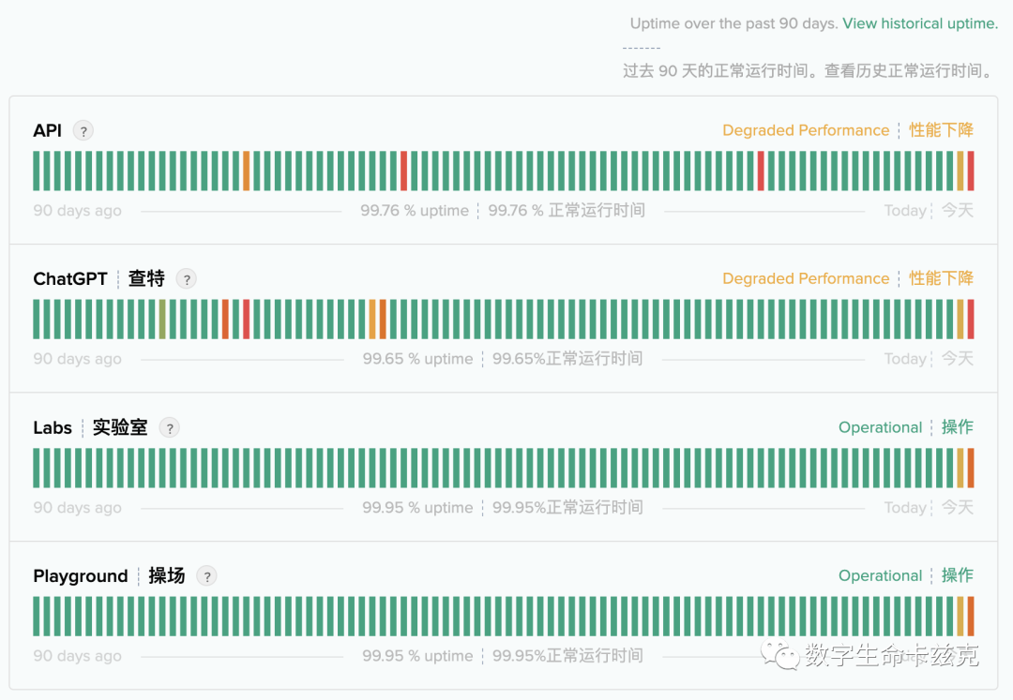
Task: Click the Playground component heading
Action: click(x=81, y=576)
